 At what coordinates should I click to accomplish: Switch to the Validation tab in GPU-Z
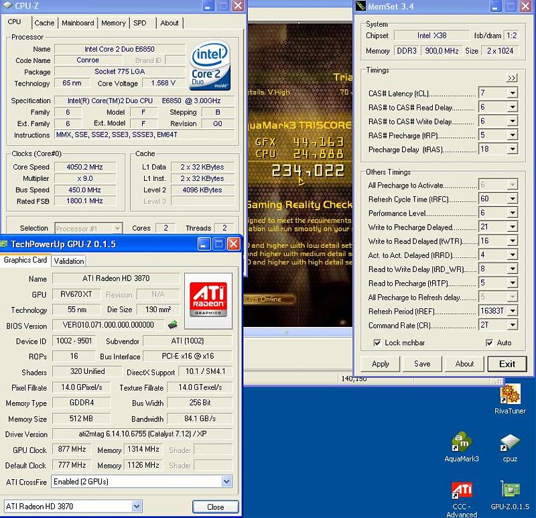(69, 261)
